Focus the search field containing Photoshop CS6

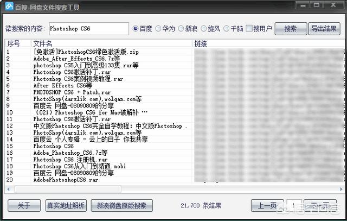(x=89, y=29)
